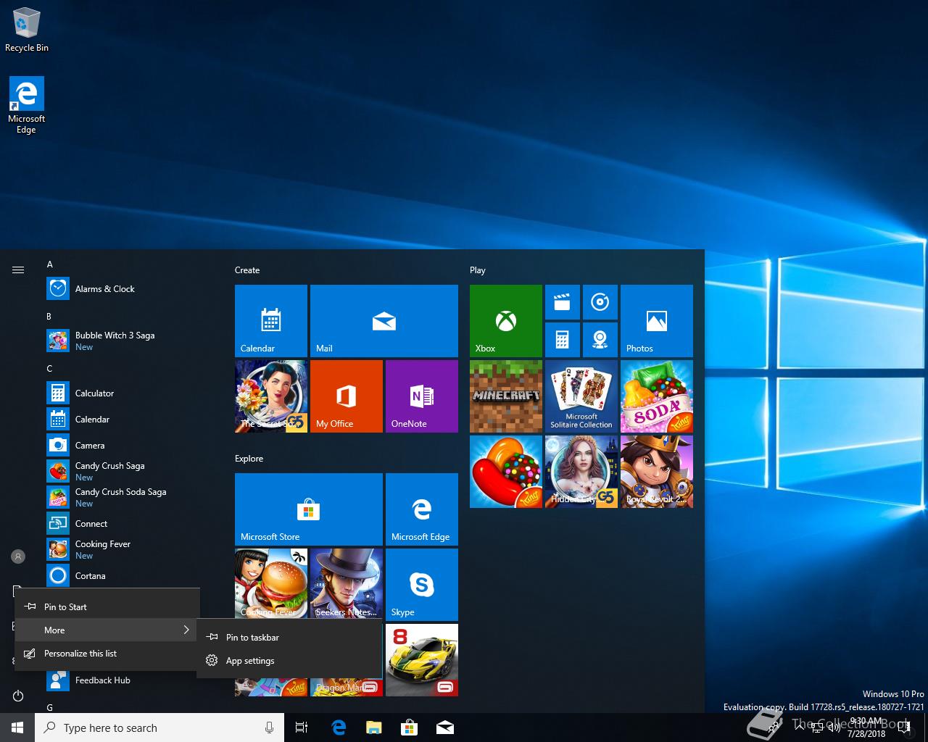Screen dimensions: 928x742
Task: Open App settings from submenu
Action: pyautogui.click(x=289, y=660)
